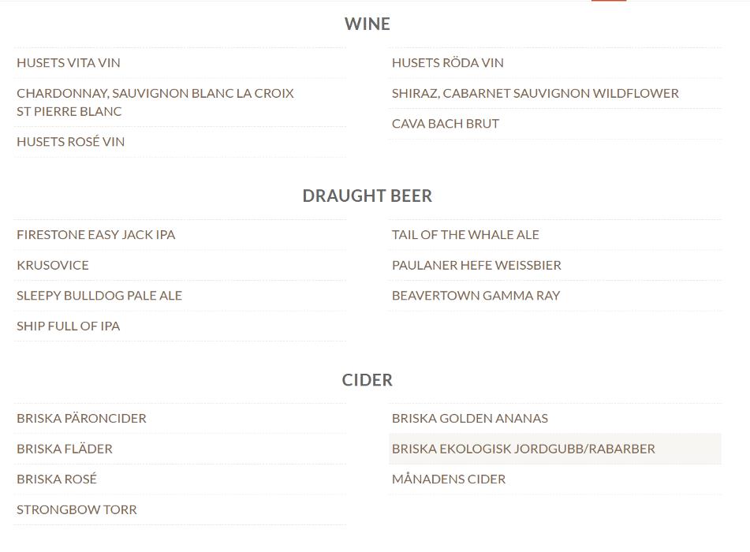Select Sleepy Bulldog Pale Ale
This screenshot has height=552, width=750.
180,296
